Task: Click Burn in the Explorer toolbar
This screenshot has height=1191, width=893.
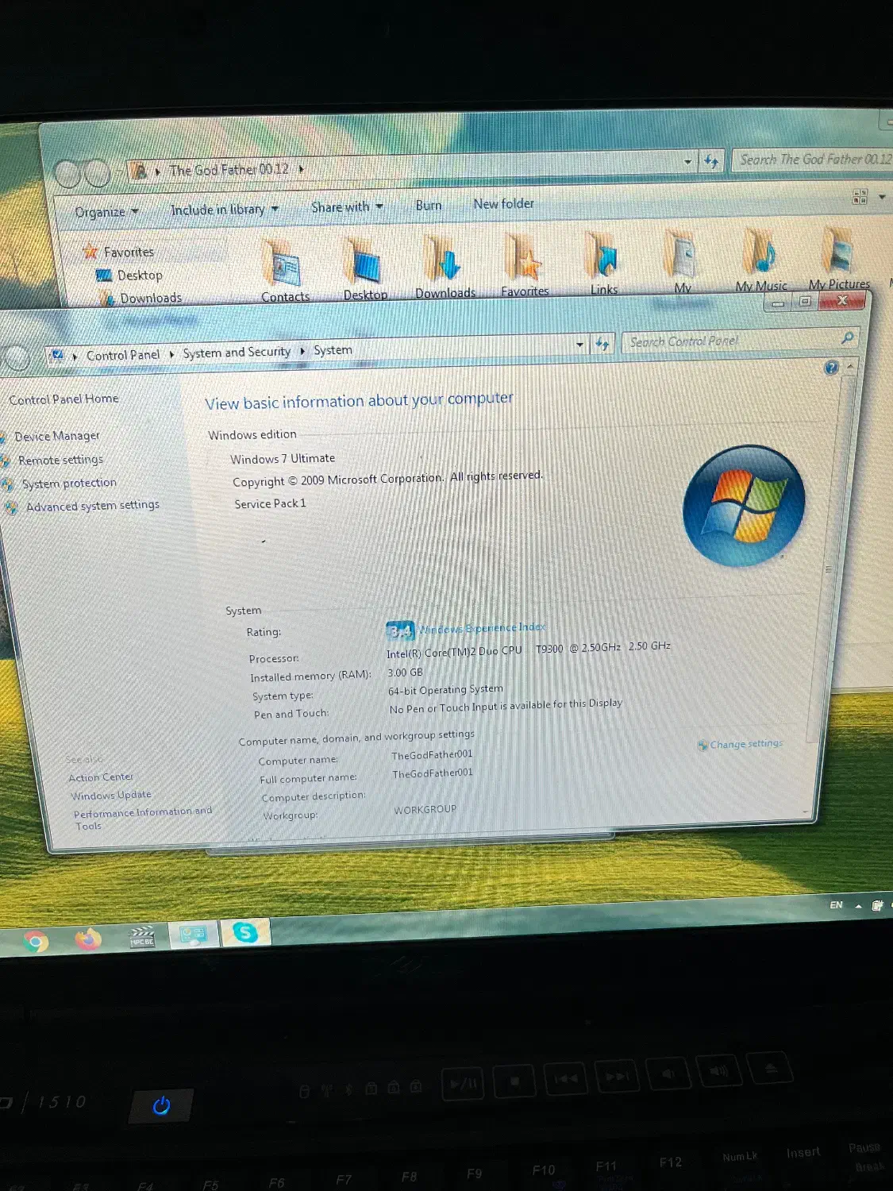Action: (429, 206)
